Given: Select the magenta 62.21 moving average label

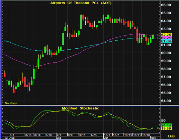Looking at the screenshot, I should (x=166, y=38).
